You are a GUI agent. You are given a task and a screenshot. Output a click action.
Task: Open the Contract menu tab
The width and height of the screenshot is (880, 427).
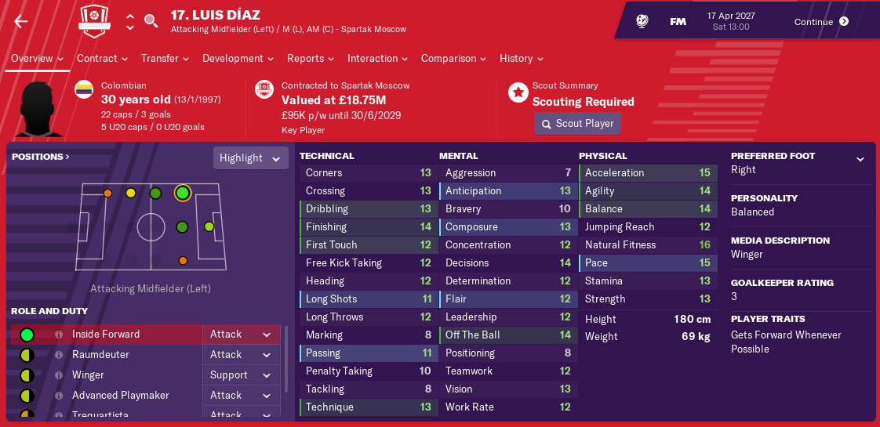pyautogui.click(x=102, y=59)
